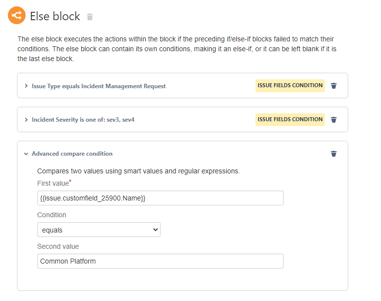Click the Else block heading text
Screen dimensions: 381x301
click(x=55, y=16)
